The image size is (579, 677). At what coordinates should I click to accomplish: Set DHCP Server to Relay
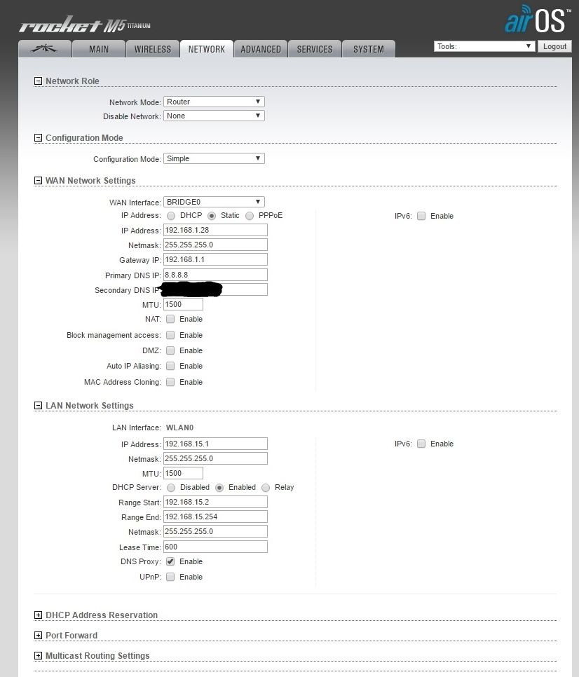tap(266, 488)
